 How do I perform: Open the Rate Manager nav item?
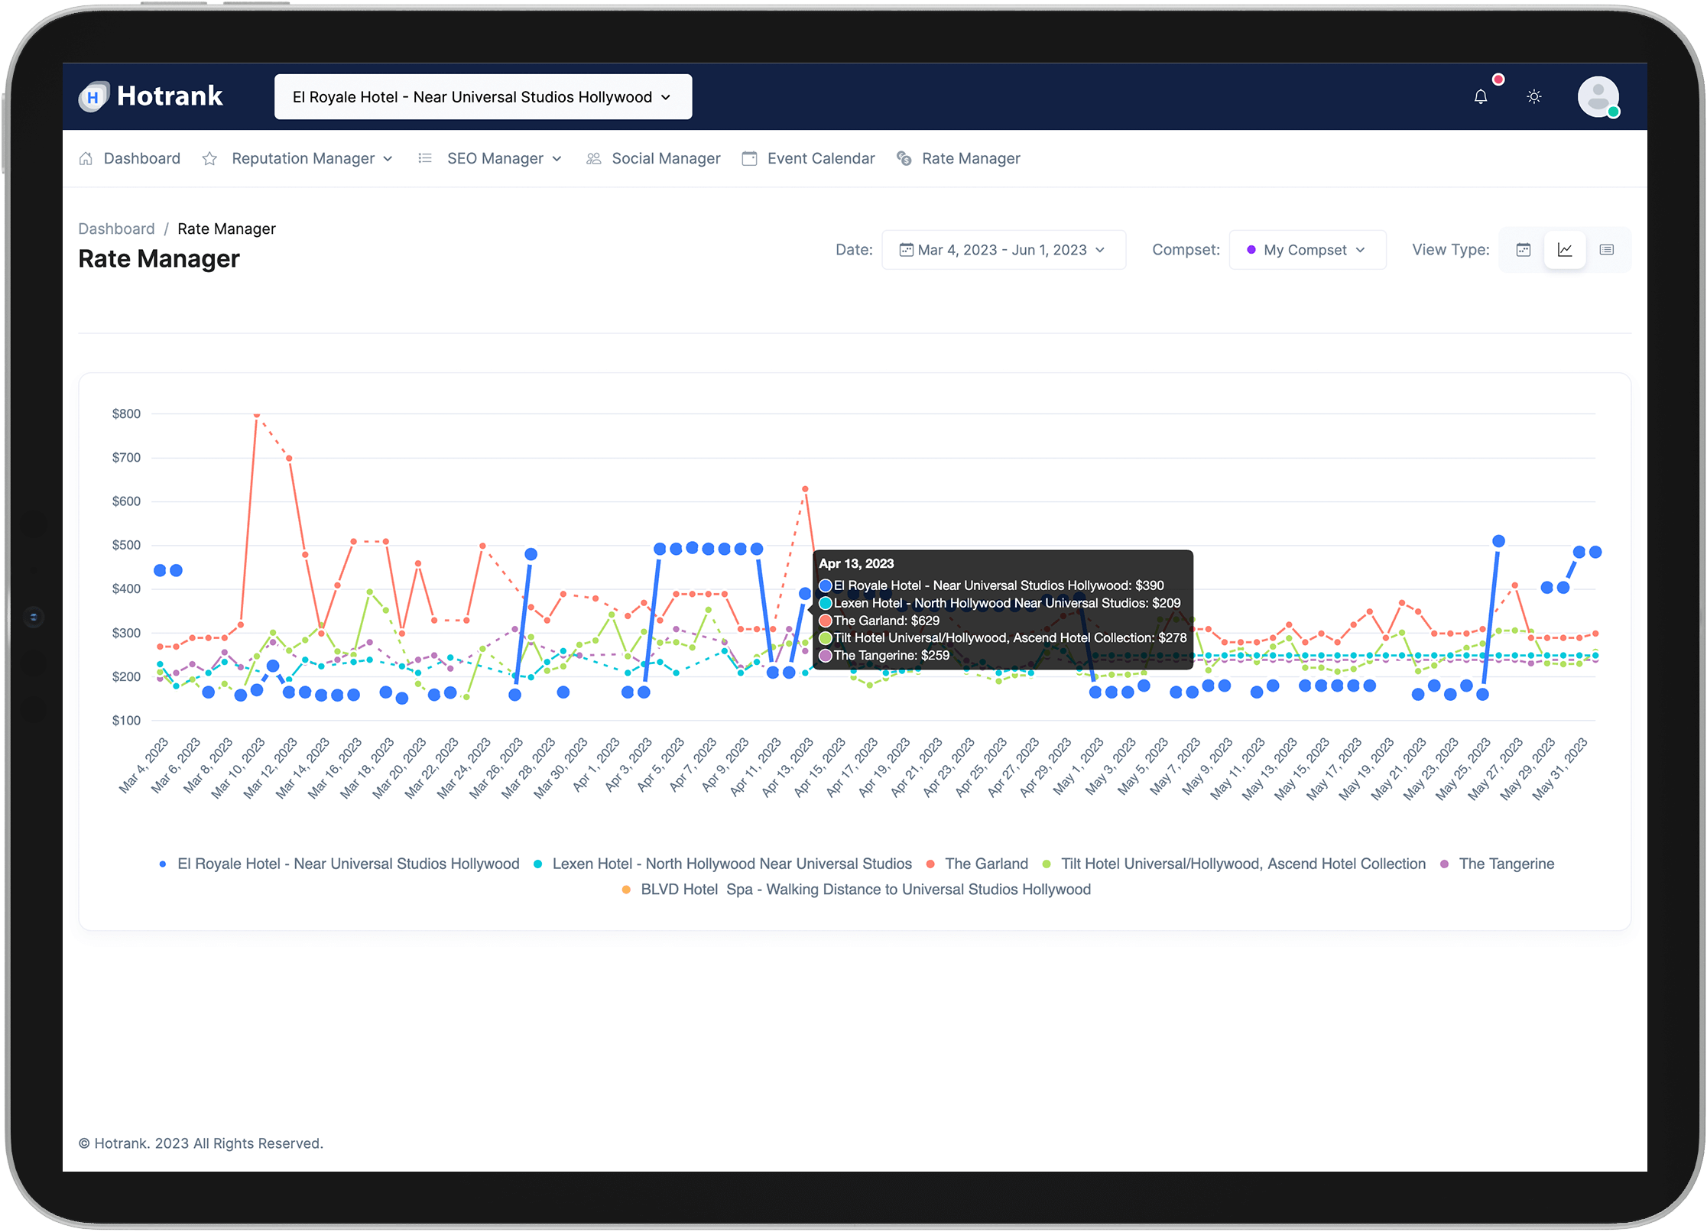coord(971,158)
